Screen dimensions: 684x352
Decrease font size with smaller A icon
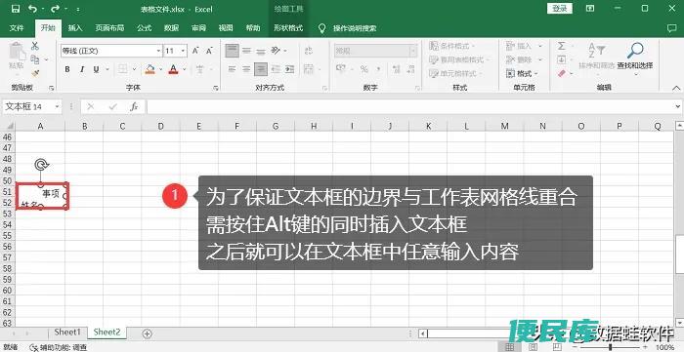click(x=209, y=51)
